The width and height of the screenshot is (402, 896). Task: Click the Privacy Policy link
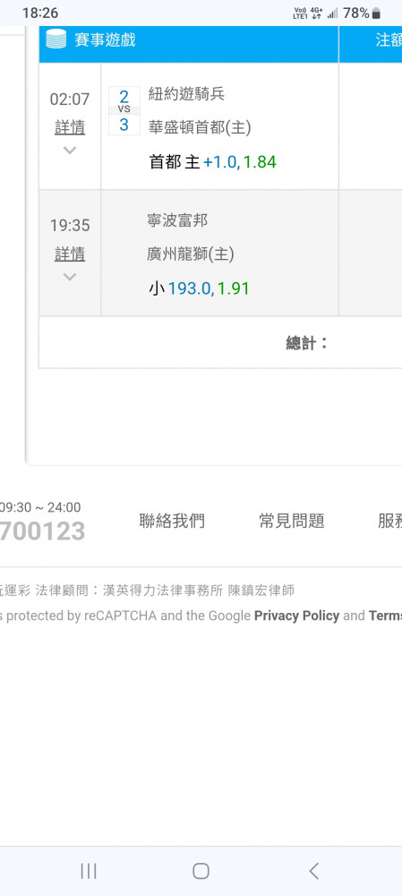297,616
